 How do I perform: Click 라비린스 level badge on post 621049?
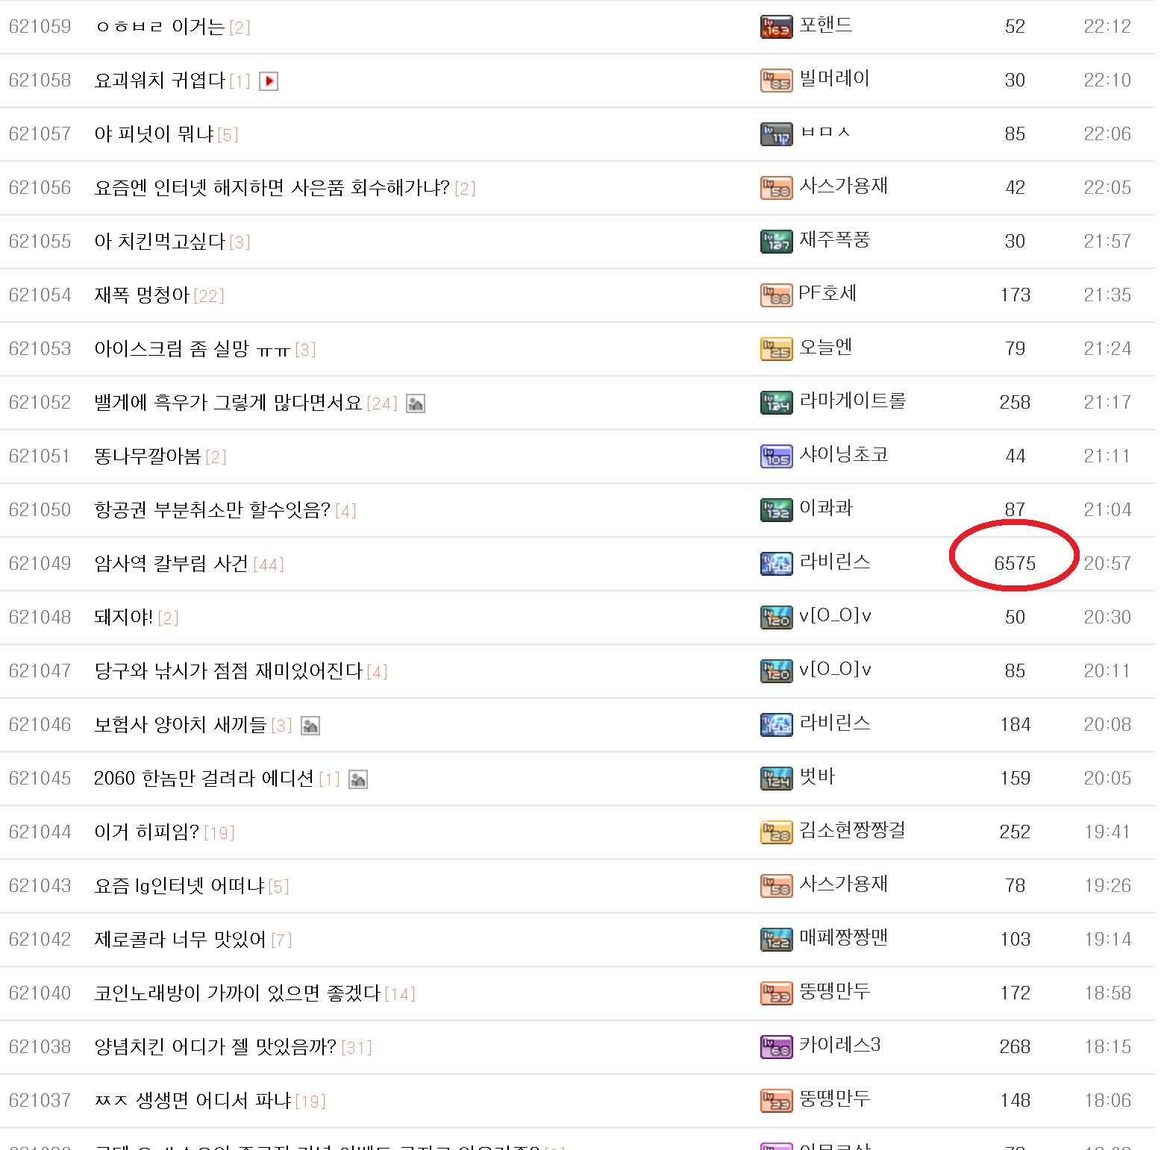tap(776, 564)
